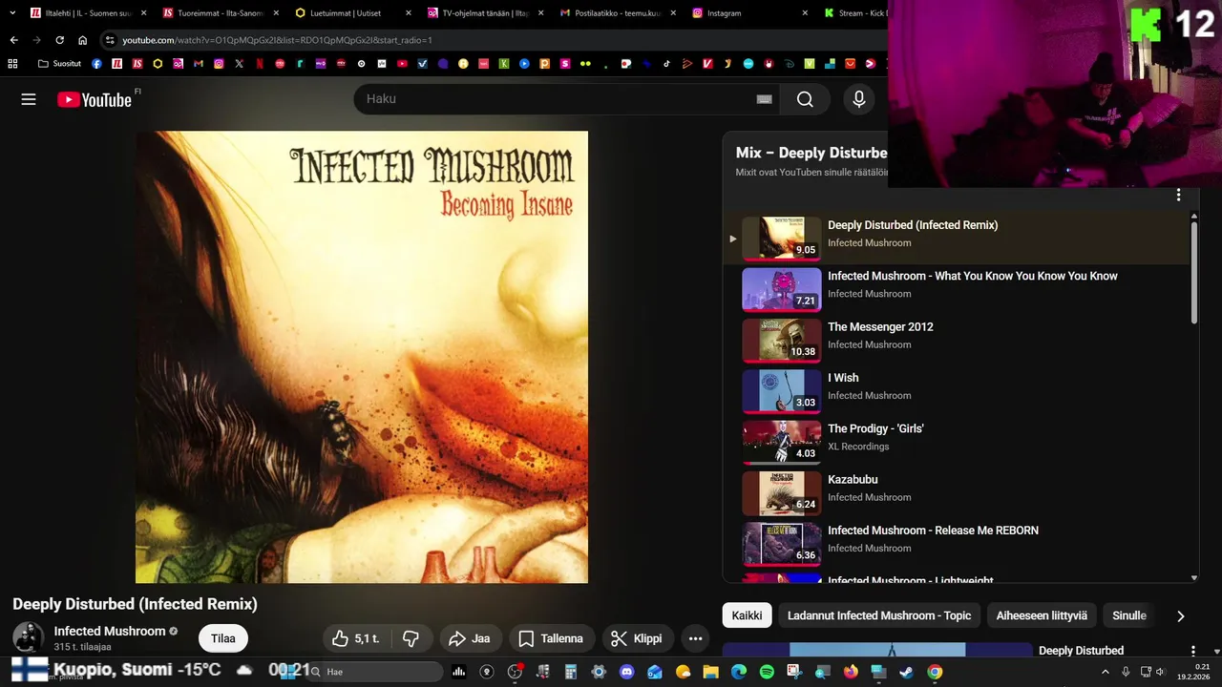View site information icon in address bar

[110, 40]
